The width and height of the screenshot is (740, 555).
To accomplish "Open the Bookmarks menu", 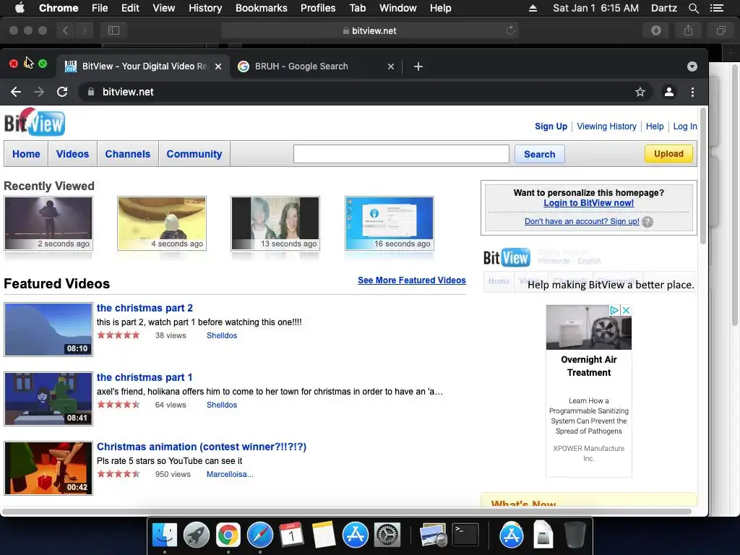I will tap(262, 8).
